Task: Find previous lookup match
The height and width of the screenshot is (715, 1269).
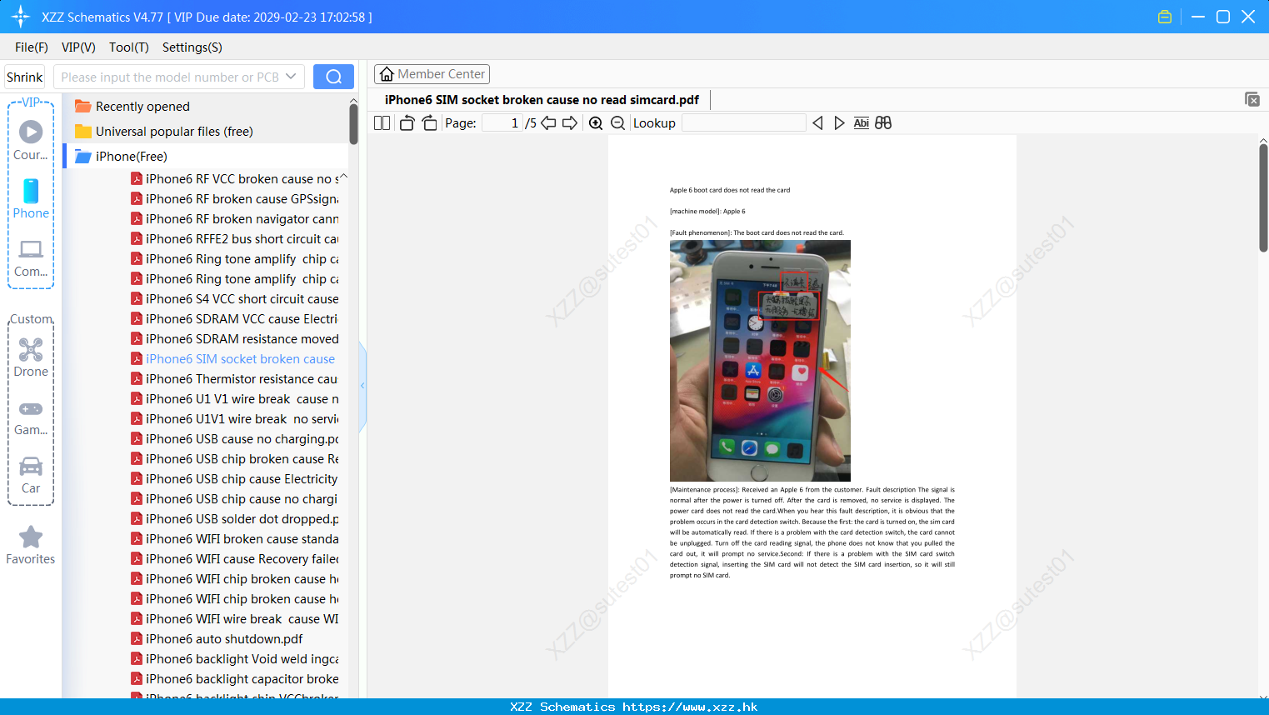Action: 817,123
